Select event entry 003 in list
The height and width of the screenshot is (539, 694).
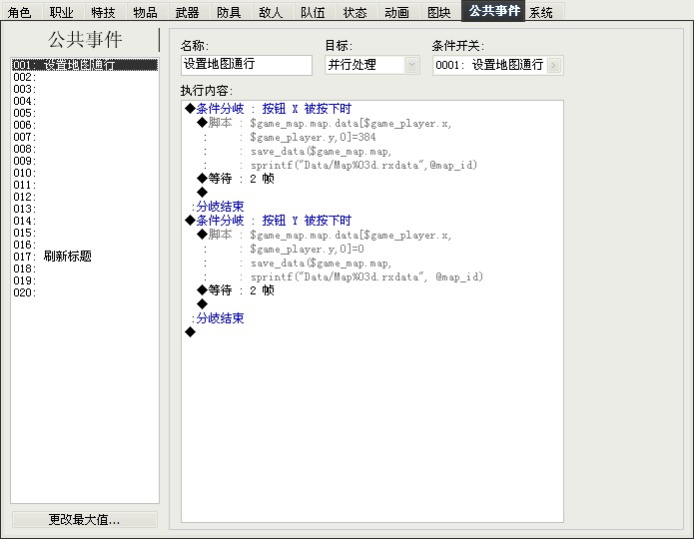(85, 89)
